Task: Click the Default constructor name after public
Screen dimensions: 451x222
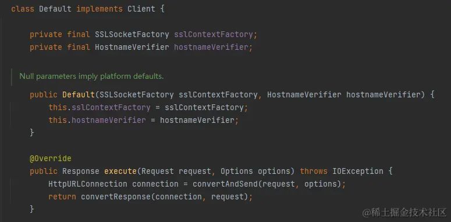Action: tap(79, 94)
